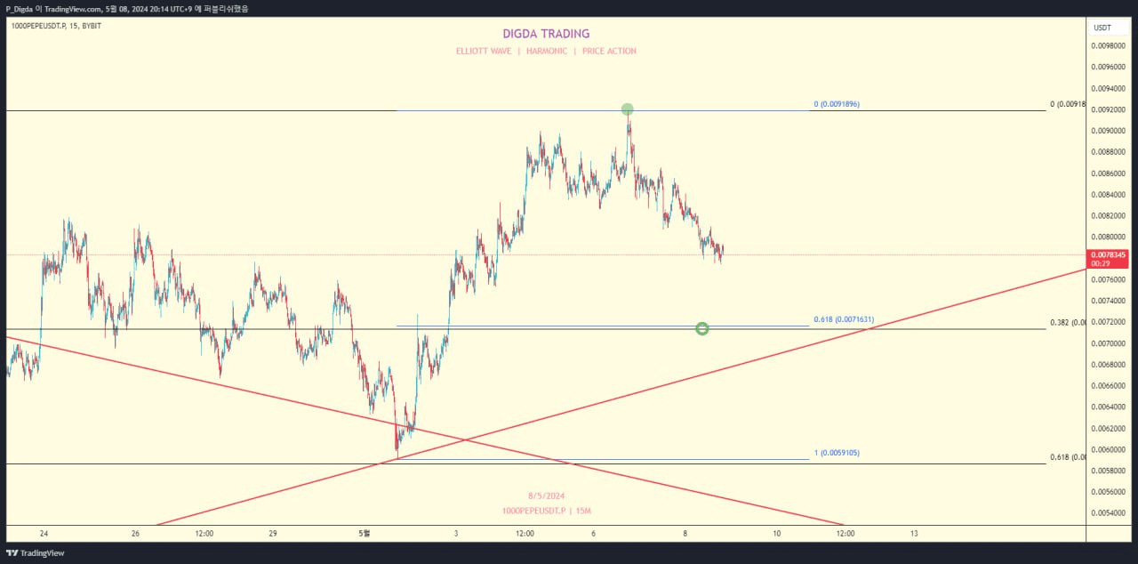Click the 1000PEPEUSDT.P | 15M caption
Image resolution: width=1138 pixels, height=564 pixels.
tap(546, 511)
